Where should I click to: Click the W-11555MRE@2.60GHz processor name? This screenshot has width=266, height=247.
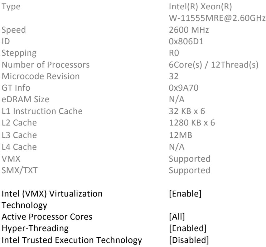[217, 18]
